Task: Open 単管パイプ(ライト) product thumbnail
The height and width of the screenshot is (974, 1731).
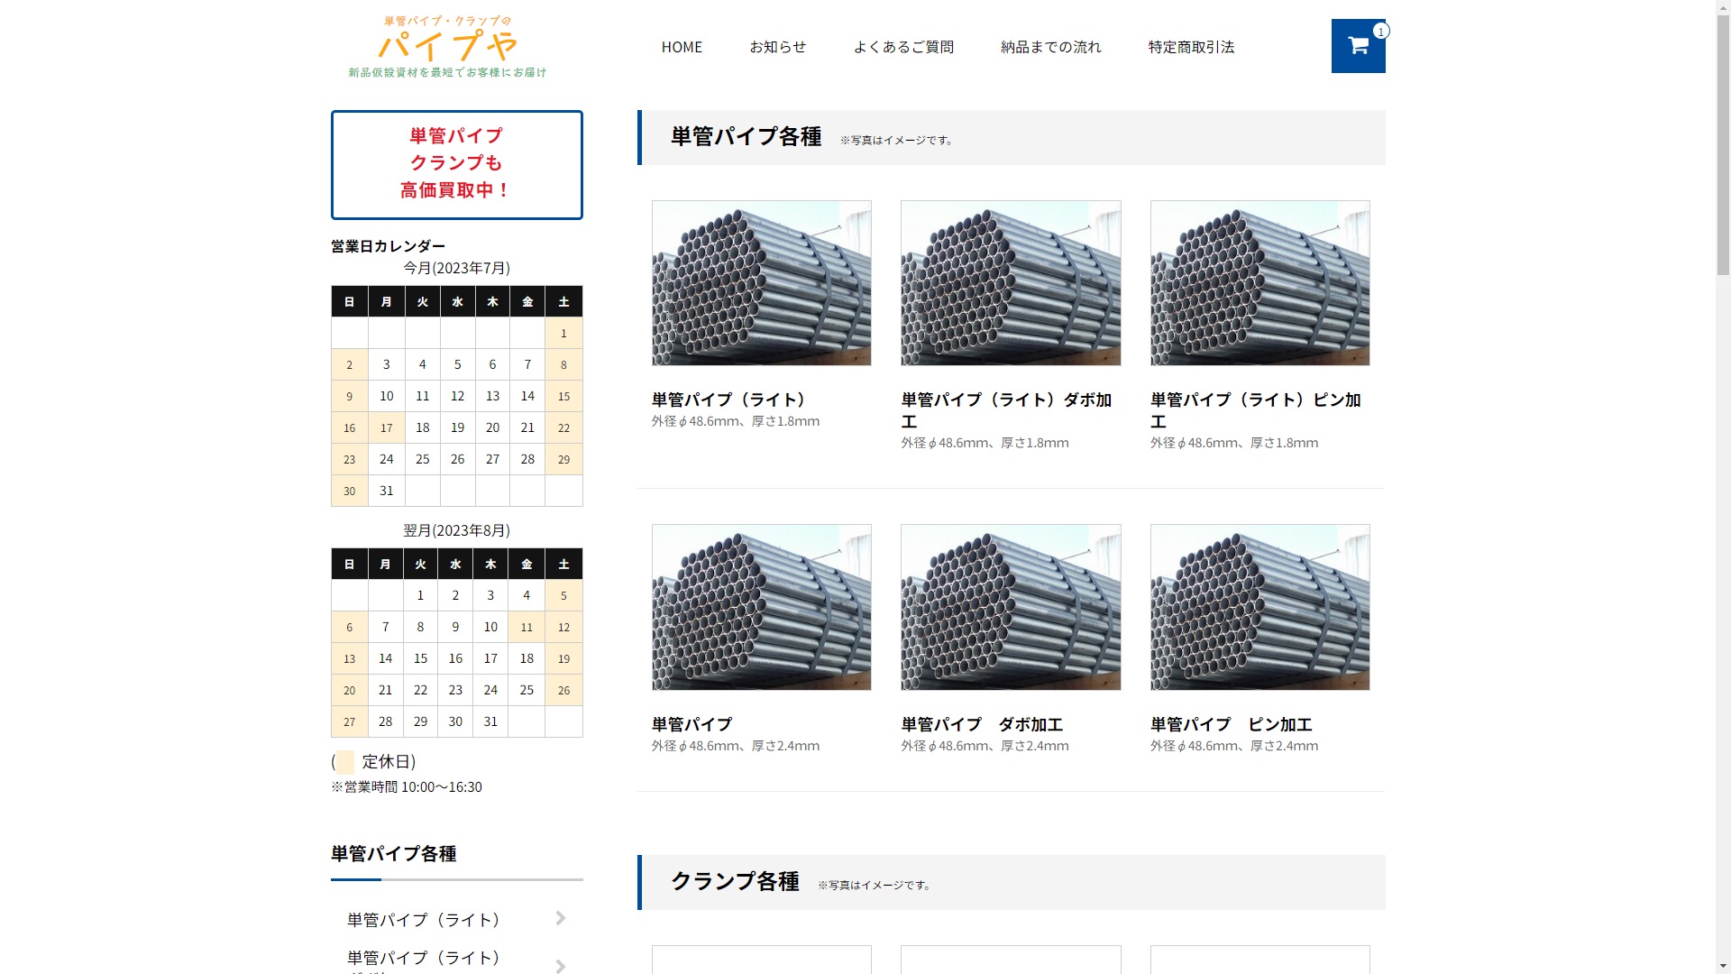Action: coord(761,283)
